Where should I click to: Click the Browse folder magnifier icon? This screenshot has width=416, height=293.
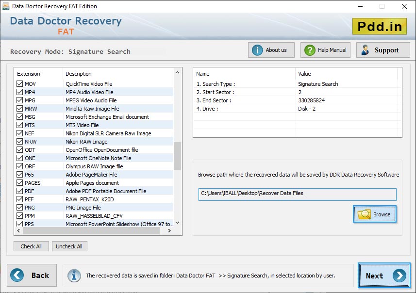coord(364,214)
